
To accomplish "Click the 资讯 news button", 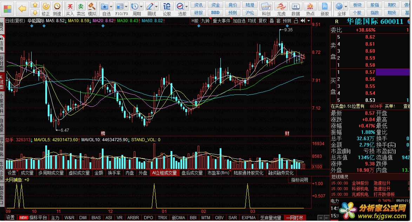I will pyautogui.click(x=198, y=5).
